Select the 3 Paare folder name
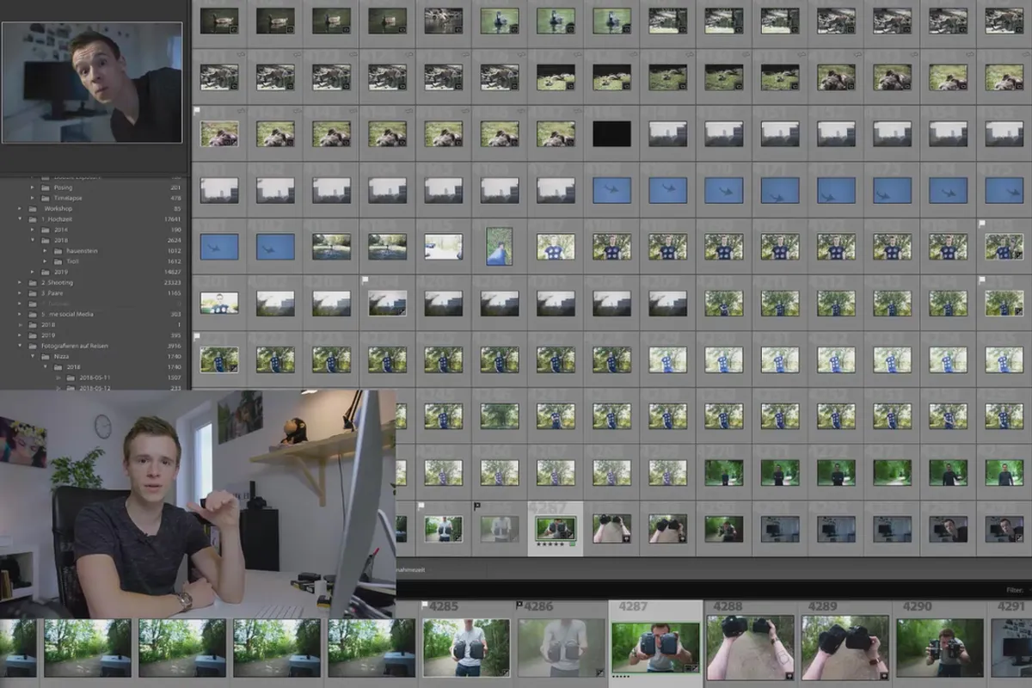The image size is (1032, 688). coord(52,293)
